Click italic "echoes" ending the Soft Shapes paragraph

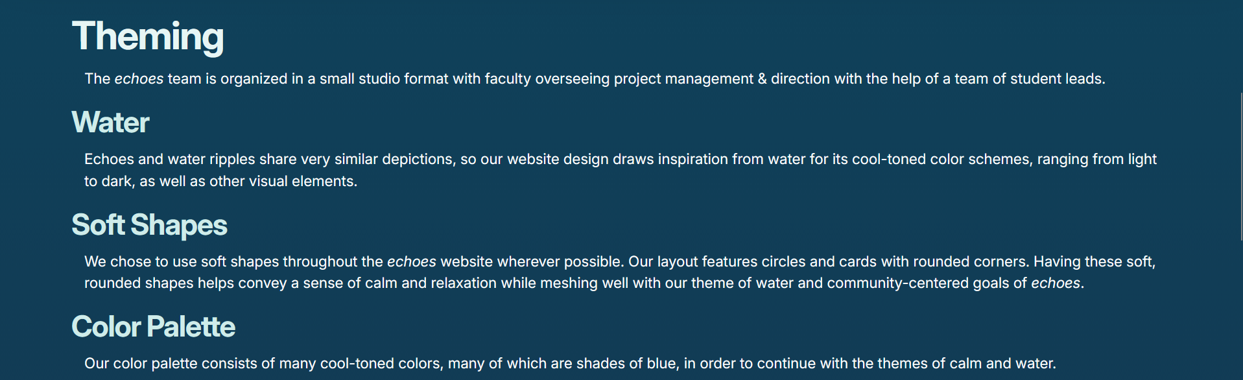point(1055,283)
